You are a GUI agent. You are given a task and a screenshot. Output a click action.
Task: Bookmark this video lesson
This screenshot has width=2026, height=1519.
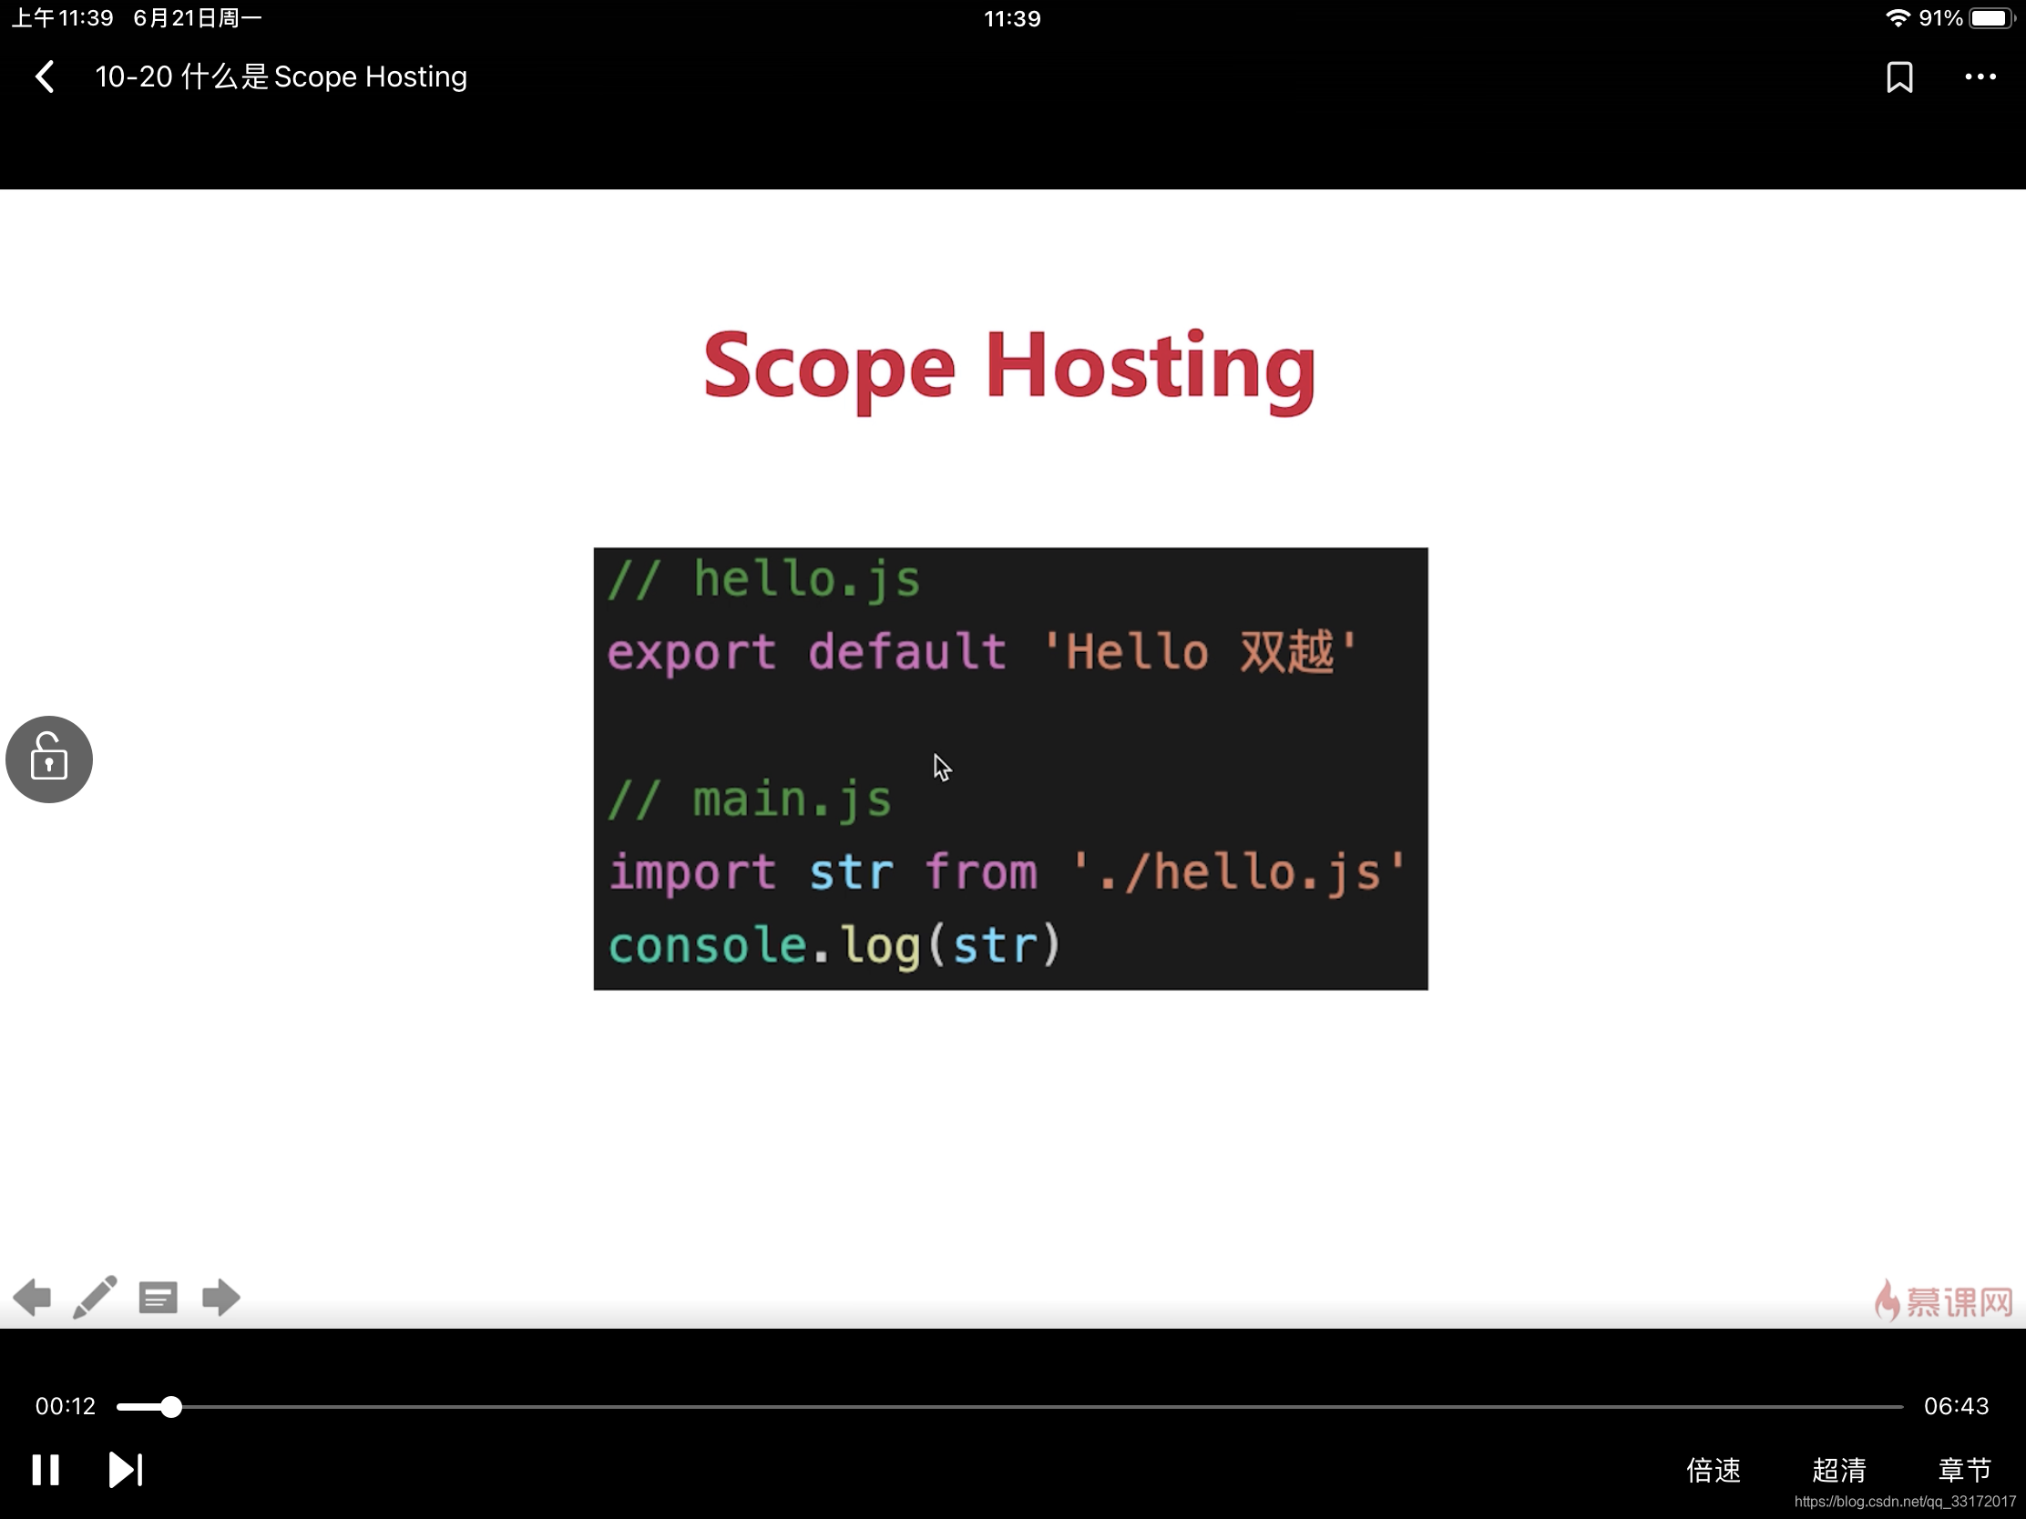click(1899, 76)
